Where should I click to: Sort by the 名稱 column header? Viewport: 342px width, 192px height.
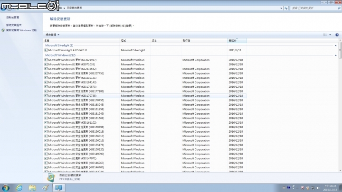tap(81, 41)
